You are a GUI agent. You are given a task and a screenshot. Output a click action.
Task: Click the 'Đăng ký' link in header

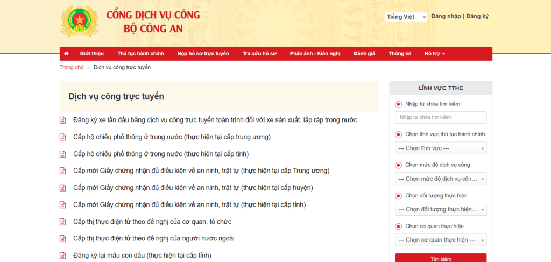(477, 16)
